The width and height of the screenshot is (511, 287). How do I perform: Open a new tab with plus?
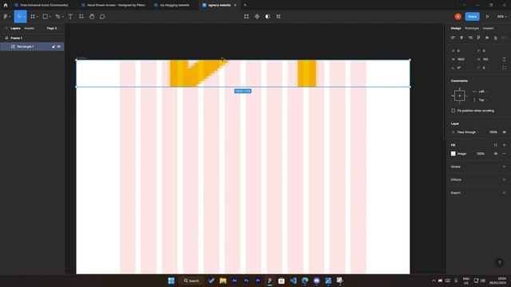[245, 6]
